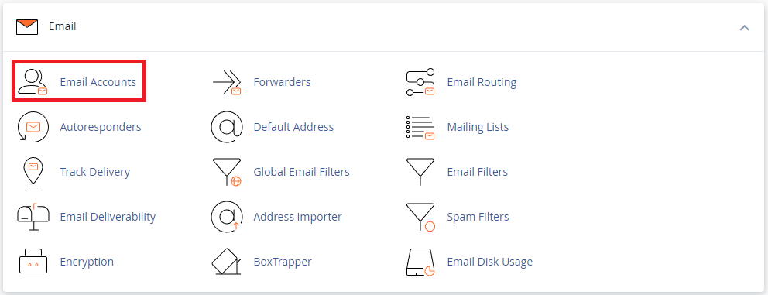768x295 pixels.
Task: Click the Default Address at-sign icon
Action: pos(227,127)
